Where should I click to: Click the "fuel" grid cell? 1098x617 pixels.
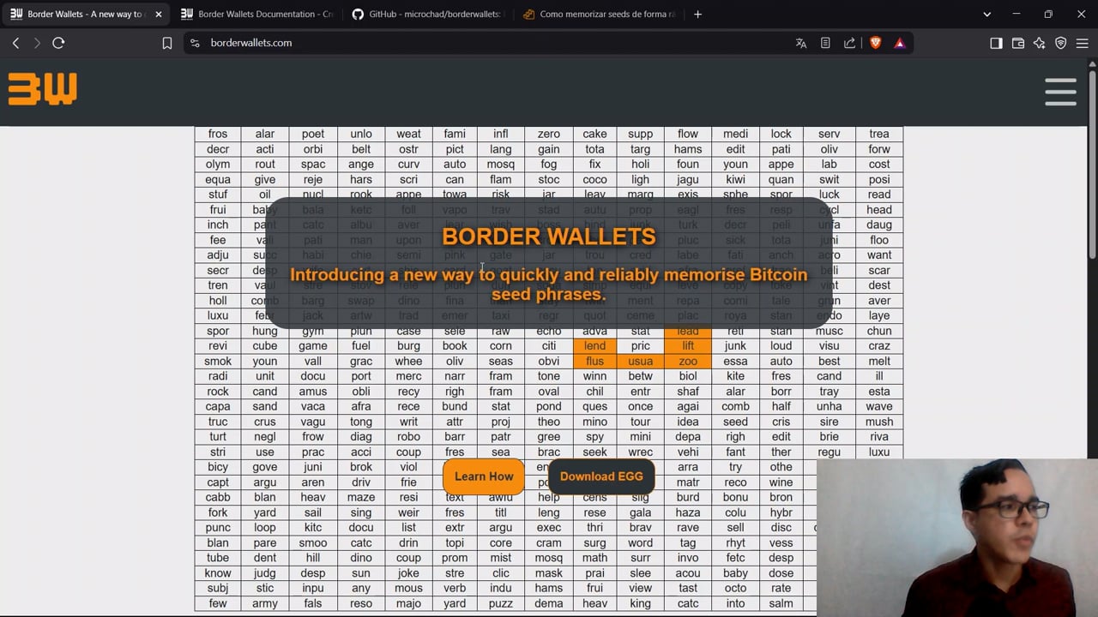(361, 346)
